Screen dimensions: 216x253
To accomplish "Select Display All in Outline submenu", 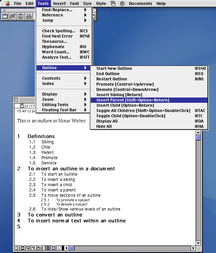I will [x=149, y=121].
